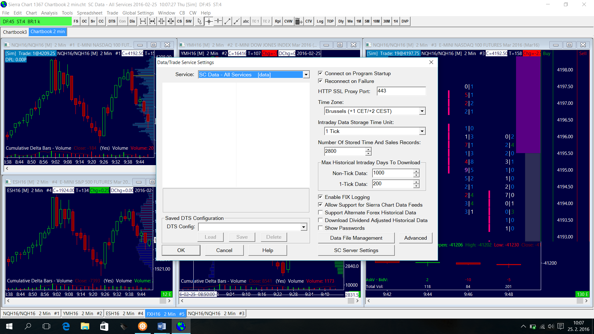The image size is (594, 334).
Task: Toggle Enable FIX Logging option
Action: [x=321, y=197]
